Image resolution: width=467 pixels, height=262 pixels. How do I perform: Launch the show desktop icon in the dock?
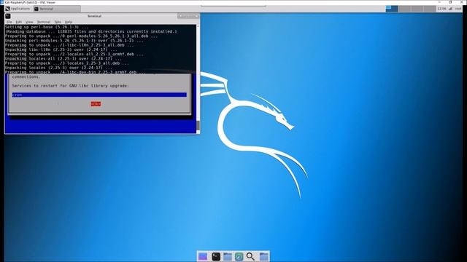pos(203,256)
